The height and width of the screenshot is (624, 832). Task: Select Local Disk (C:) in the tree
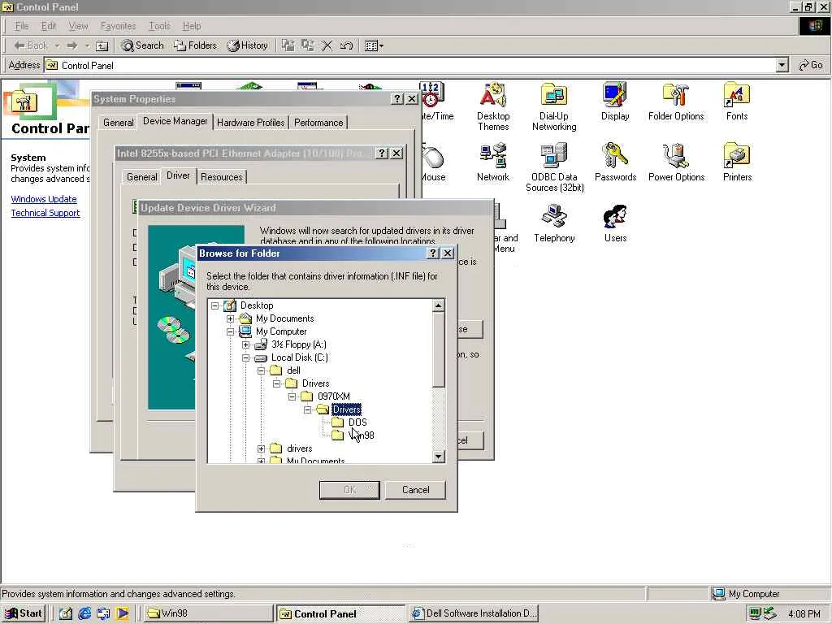pyautogui.click(x=299, y=357)
